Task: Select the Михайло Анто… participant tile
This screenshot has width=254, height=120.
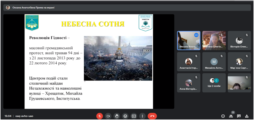Action: coord(214,62)
